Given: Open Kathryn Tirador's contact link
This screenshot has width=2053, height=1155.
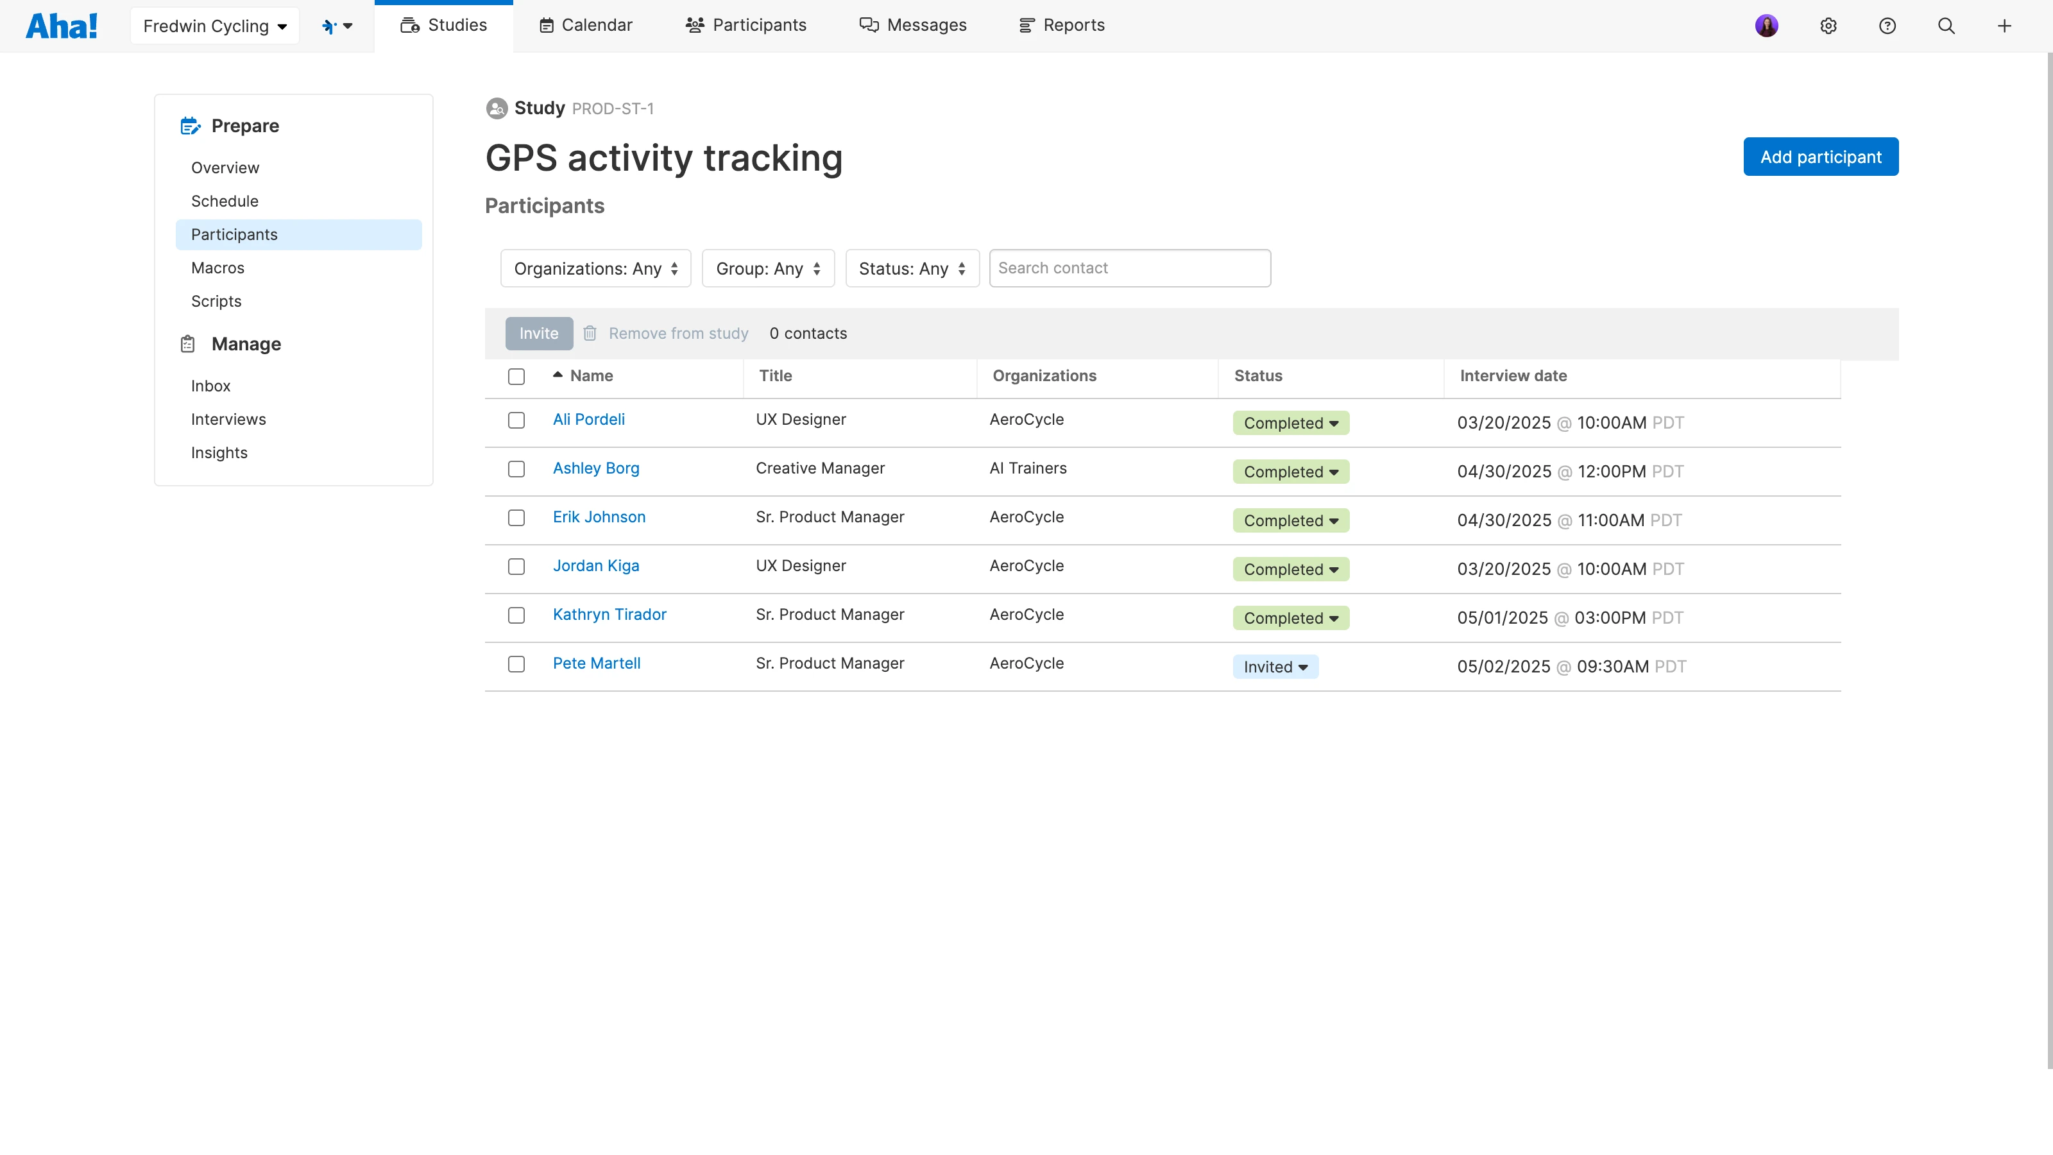Looking at the screenshot, I should pyautogui.click(x=609, y=615).
